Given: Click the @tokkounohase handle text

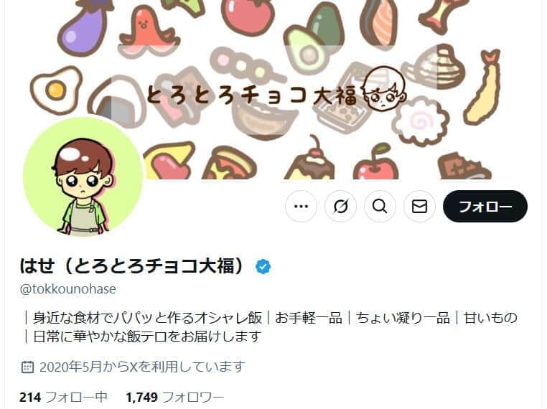Looking at the screenshot, I should [67, 289].
